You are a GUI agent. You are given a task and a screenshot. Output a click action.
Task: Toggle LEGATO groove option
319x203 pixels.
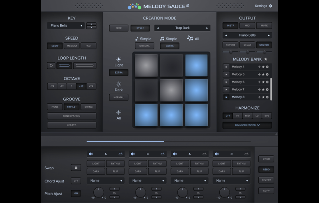[72, 125]
